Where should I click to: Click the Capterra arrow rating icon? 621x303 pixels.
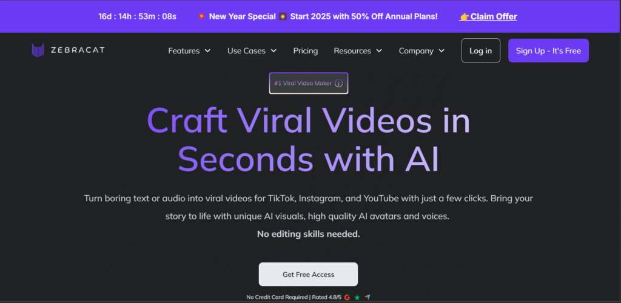point(368,297)
